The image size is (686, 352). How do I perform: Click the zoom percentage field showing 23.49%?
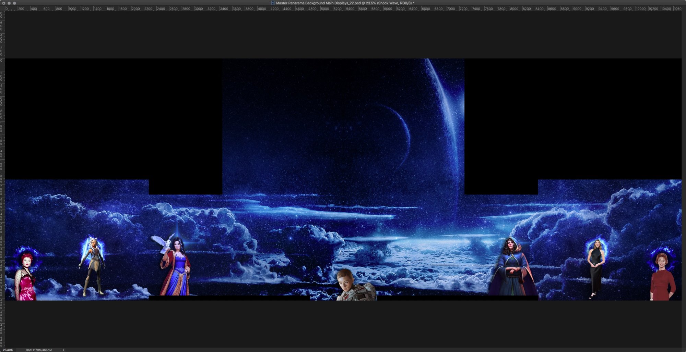(x=8, y=350)
